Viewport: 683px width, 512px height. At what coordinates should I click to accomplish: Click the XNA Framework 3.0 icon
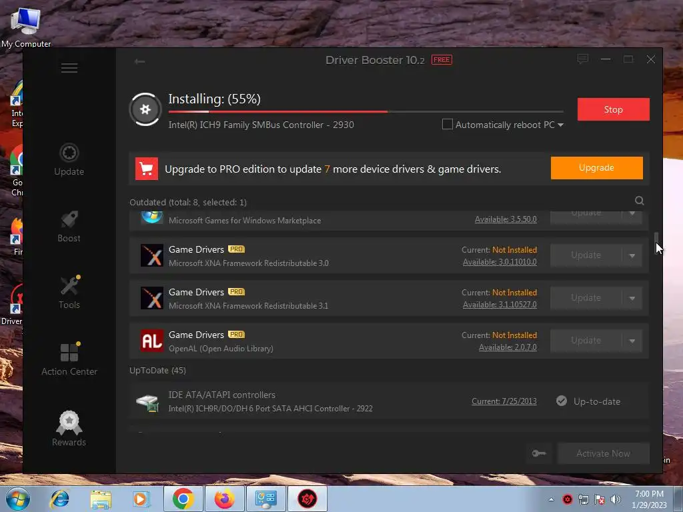[152, 255]
